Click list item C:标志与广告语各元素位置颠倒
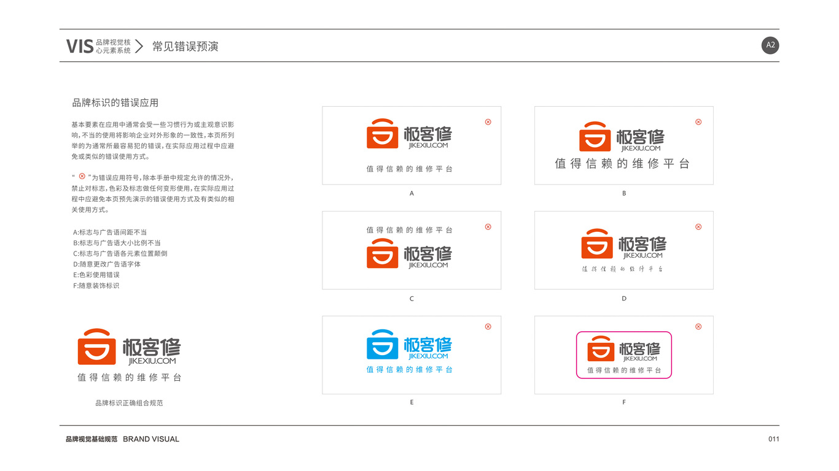The width and height of the screenshot is (839, 471). pos(120,253)
